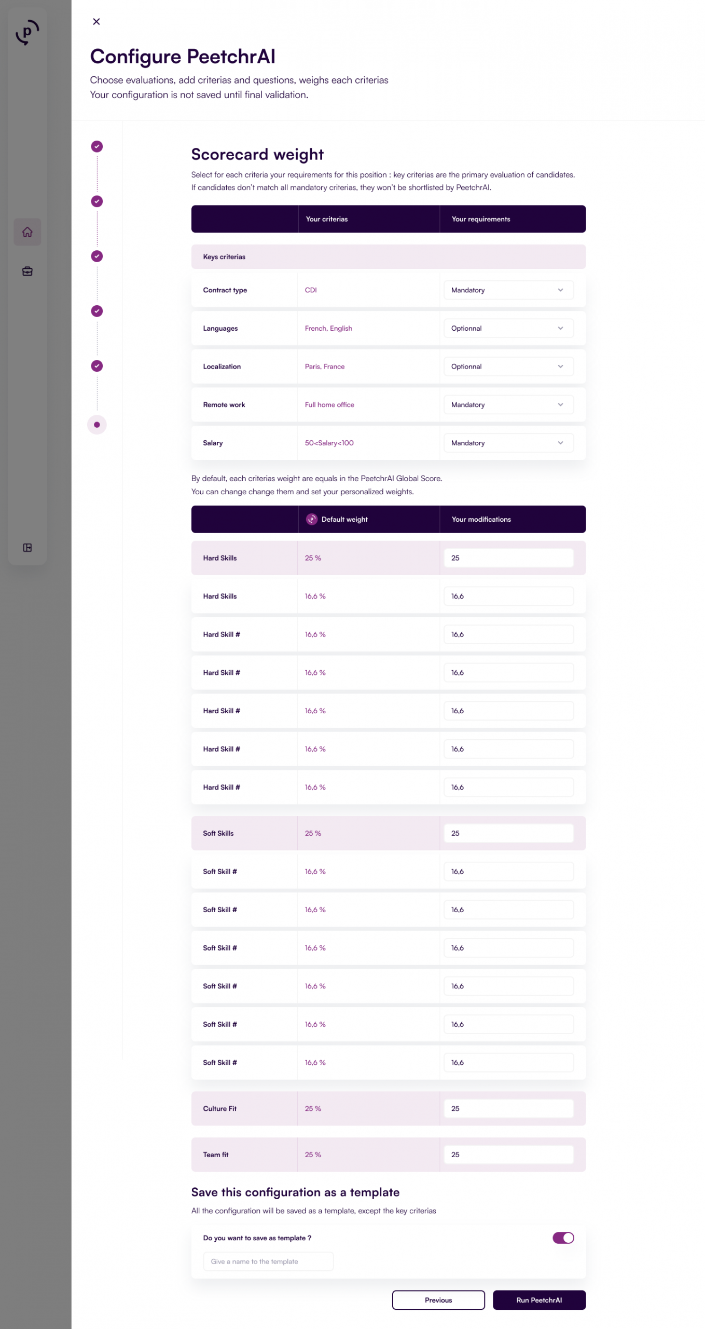Click the Peetchr logo in the sidebar

tap(27, 33)
